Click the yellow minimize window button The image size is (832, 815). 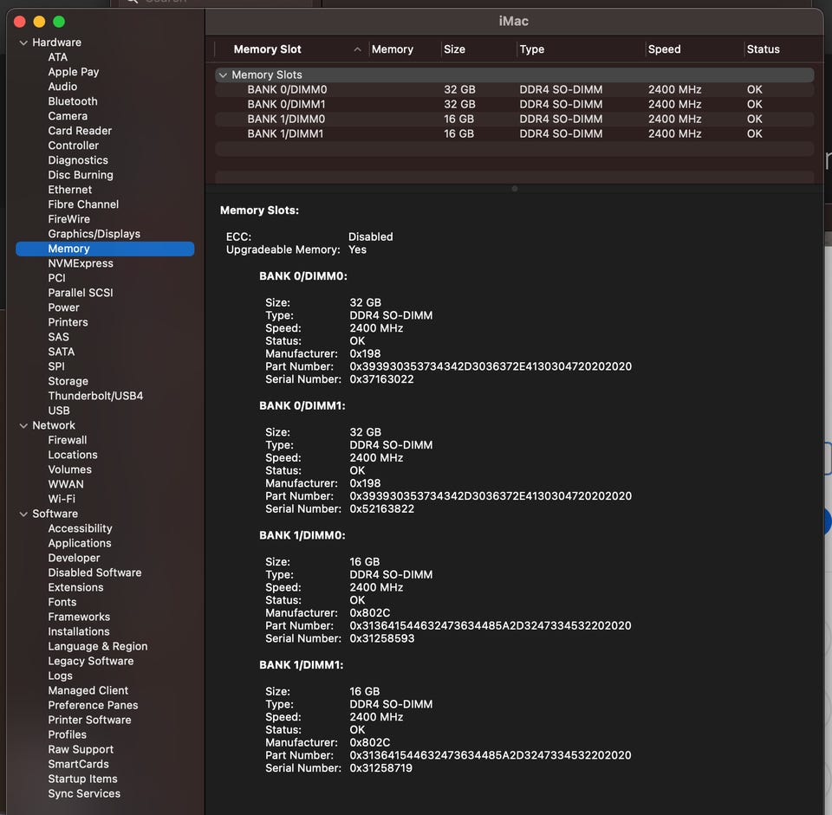(39, 21)
